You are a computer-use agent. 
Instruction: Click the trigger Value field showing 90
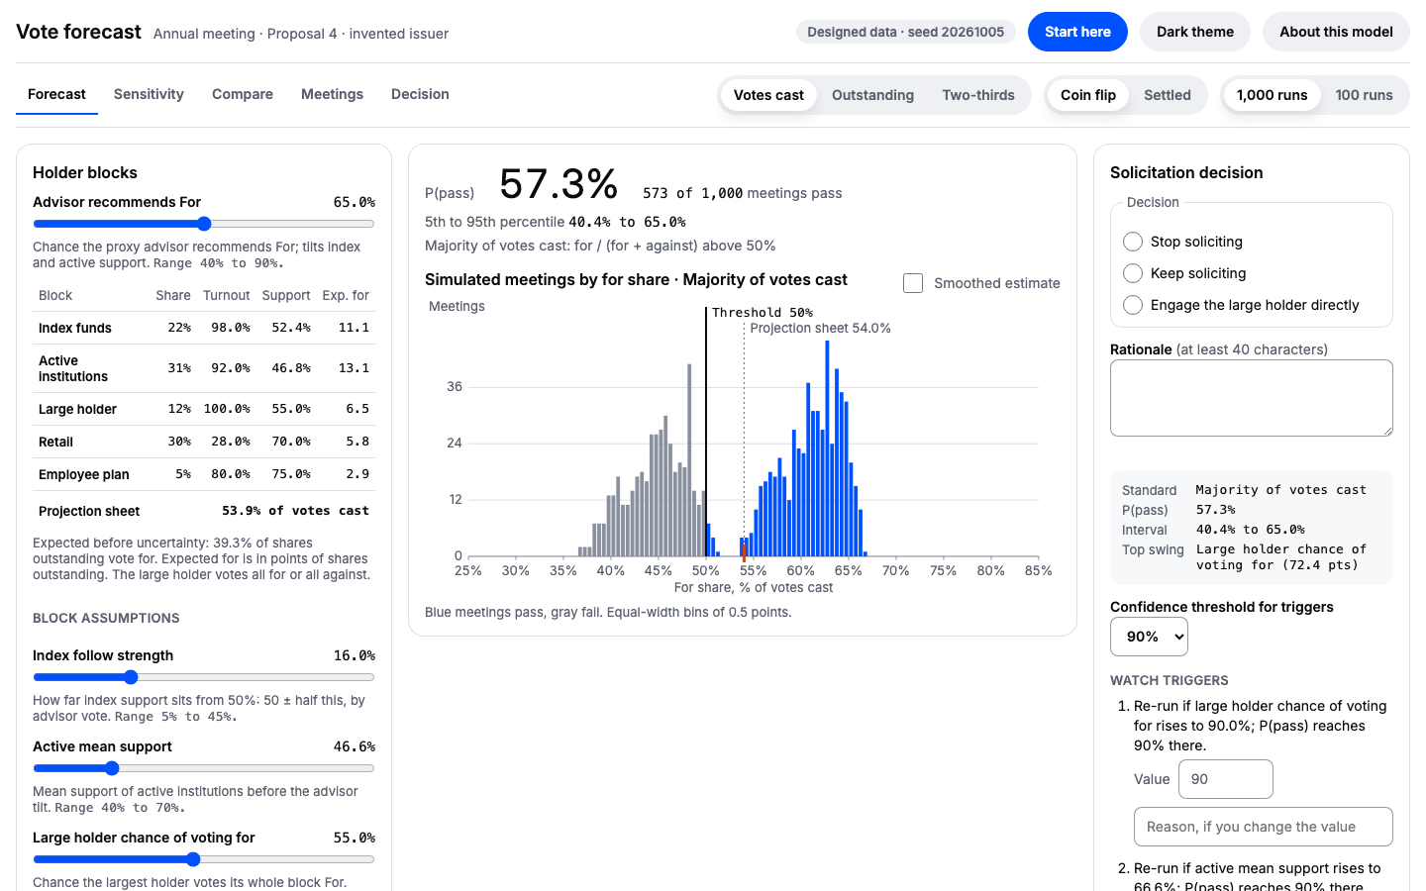click(1225, 779)
